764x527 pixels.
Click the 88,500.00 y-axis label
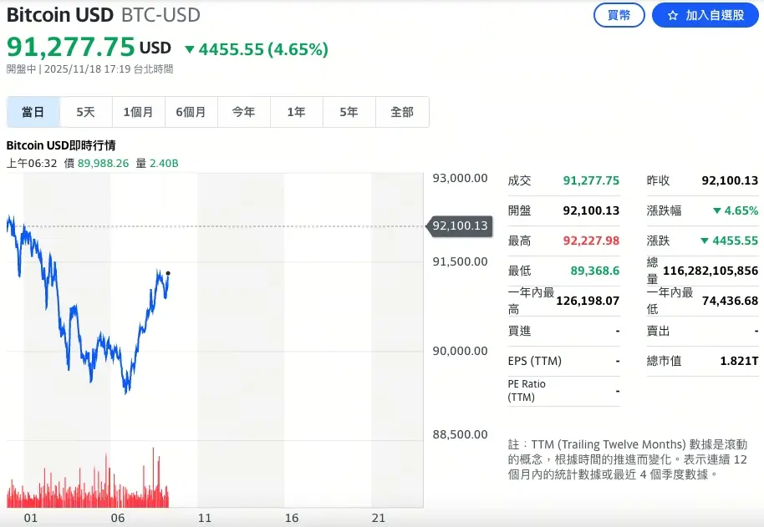pos(460,434)
